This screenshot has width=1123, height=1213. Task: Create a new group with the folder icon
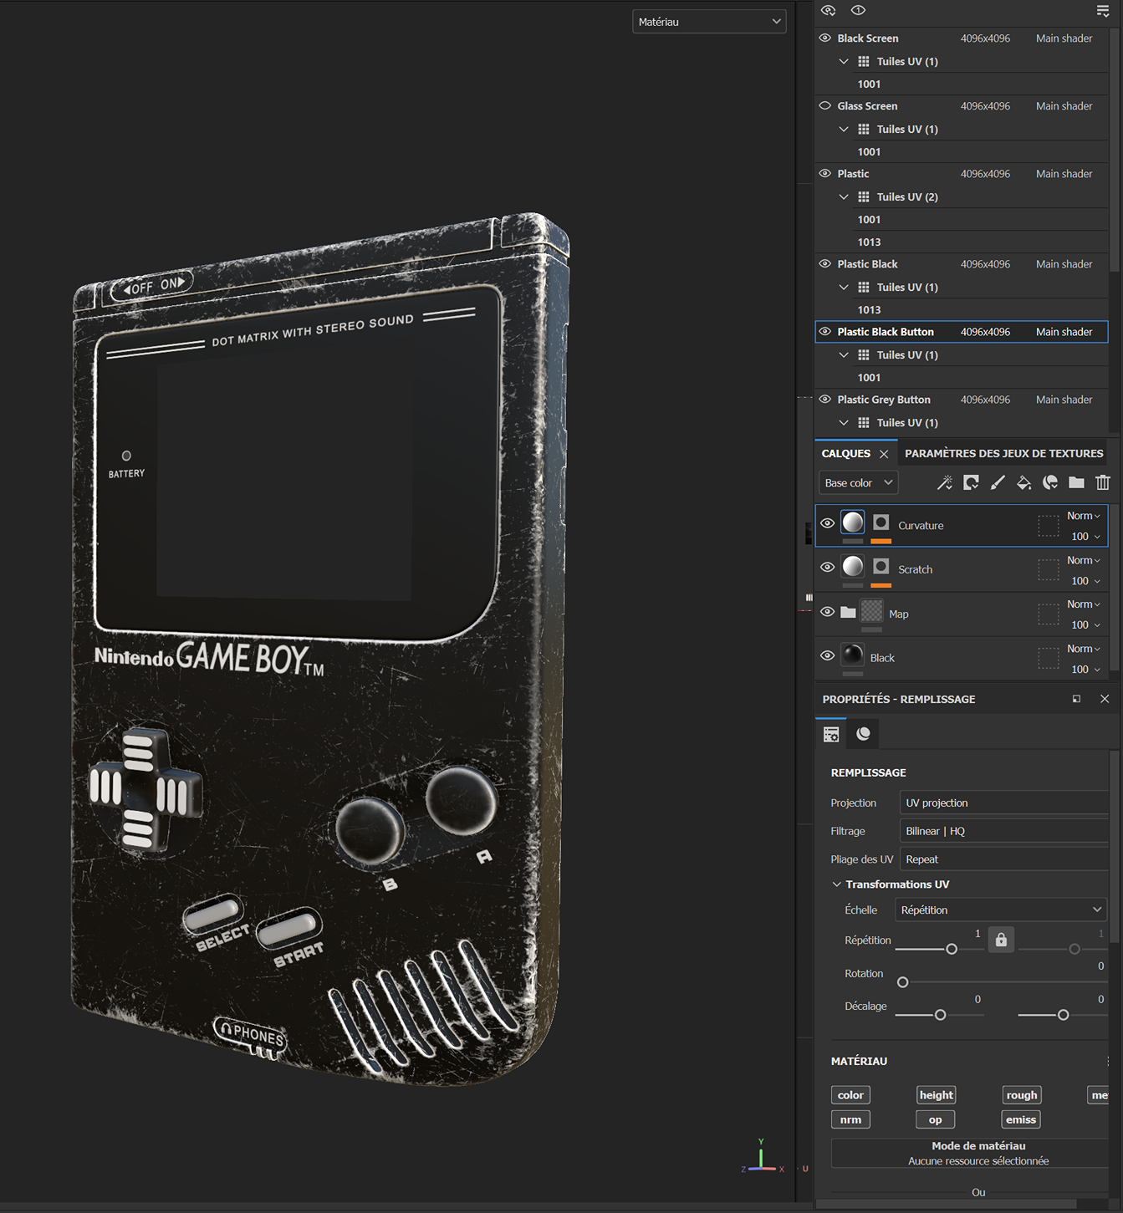1076,482
